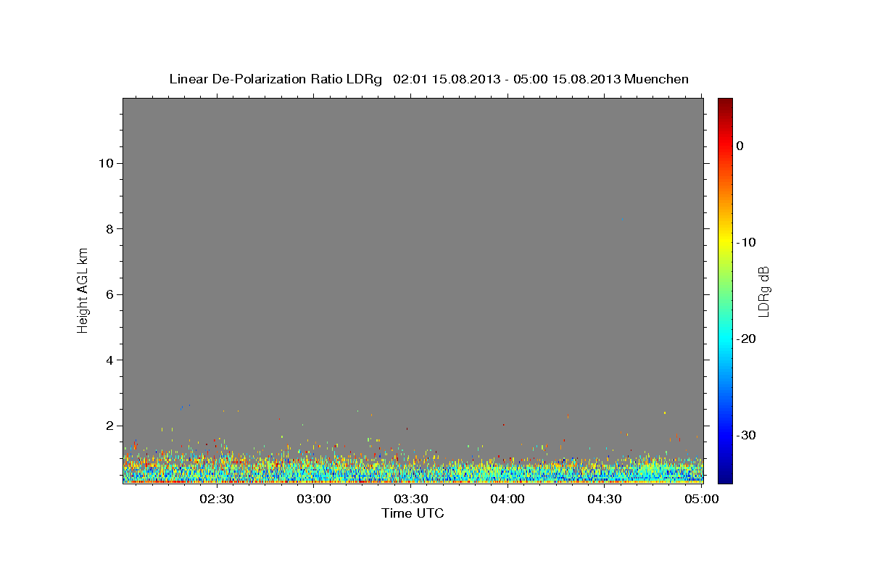
Task: Click the 'LDRg dB' colorbar label
Action: [763, 292]
